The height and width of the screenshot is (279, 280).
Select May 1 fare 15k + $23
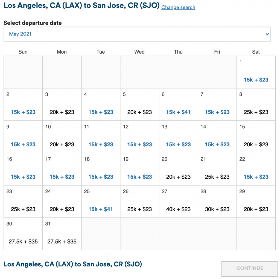256,80
